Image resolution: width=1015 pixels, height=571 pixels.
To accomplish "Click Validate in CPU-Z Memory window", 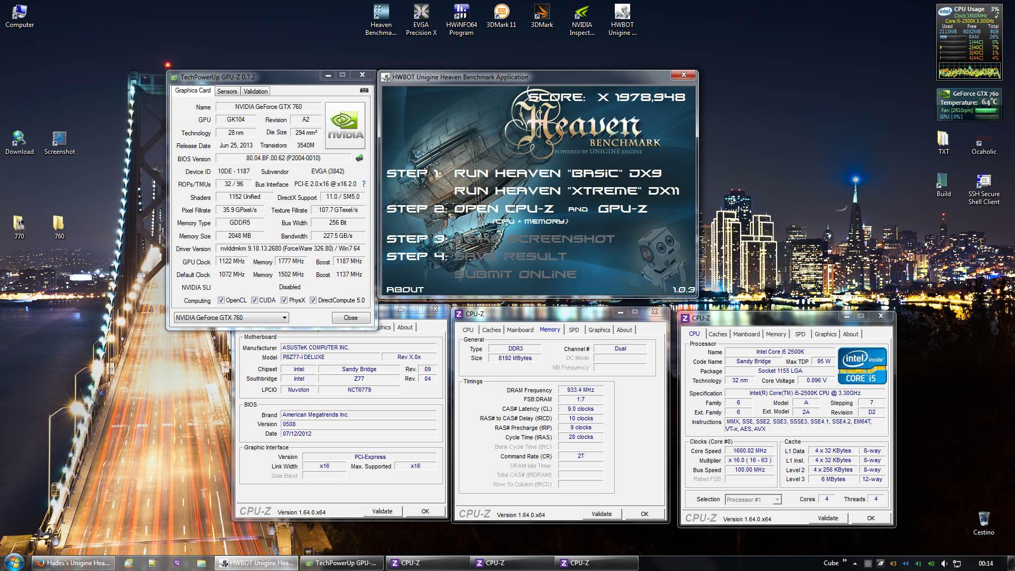I will point(602,514).
